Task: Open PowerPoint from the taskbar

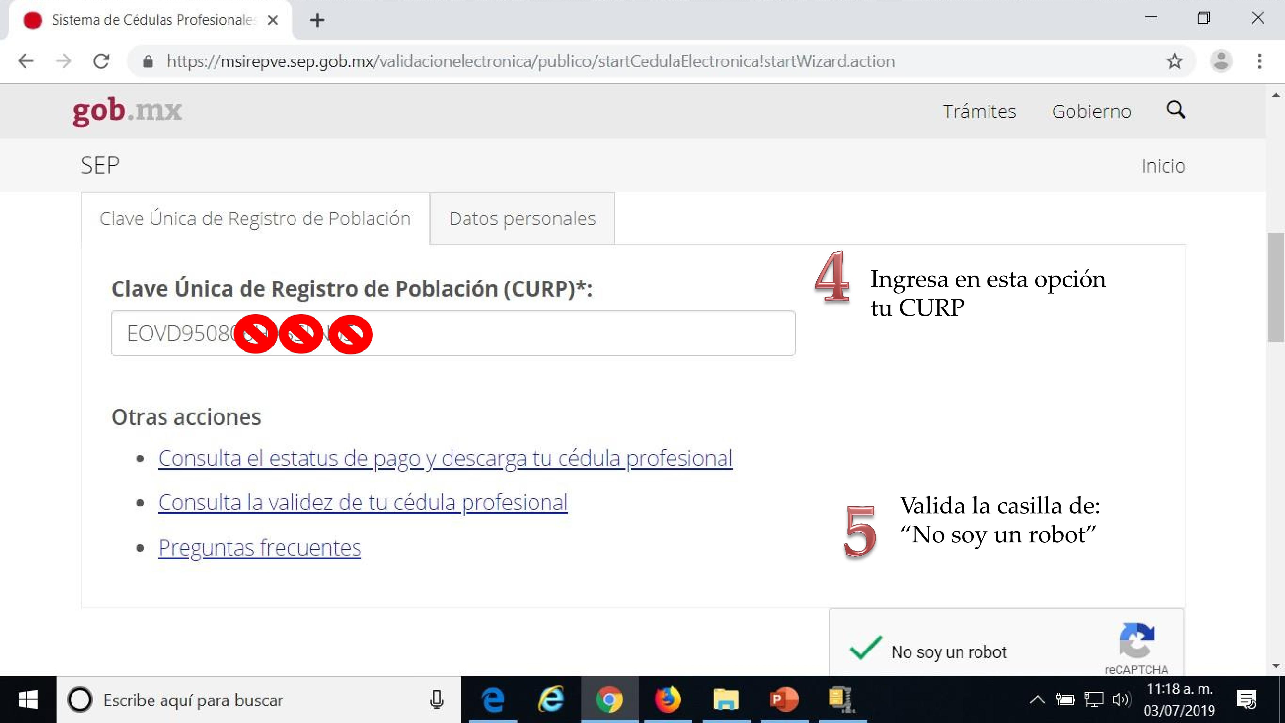Action: tap(784, 700)
